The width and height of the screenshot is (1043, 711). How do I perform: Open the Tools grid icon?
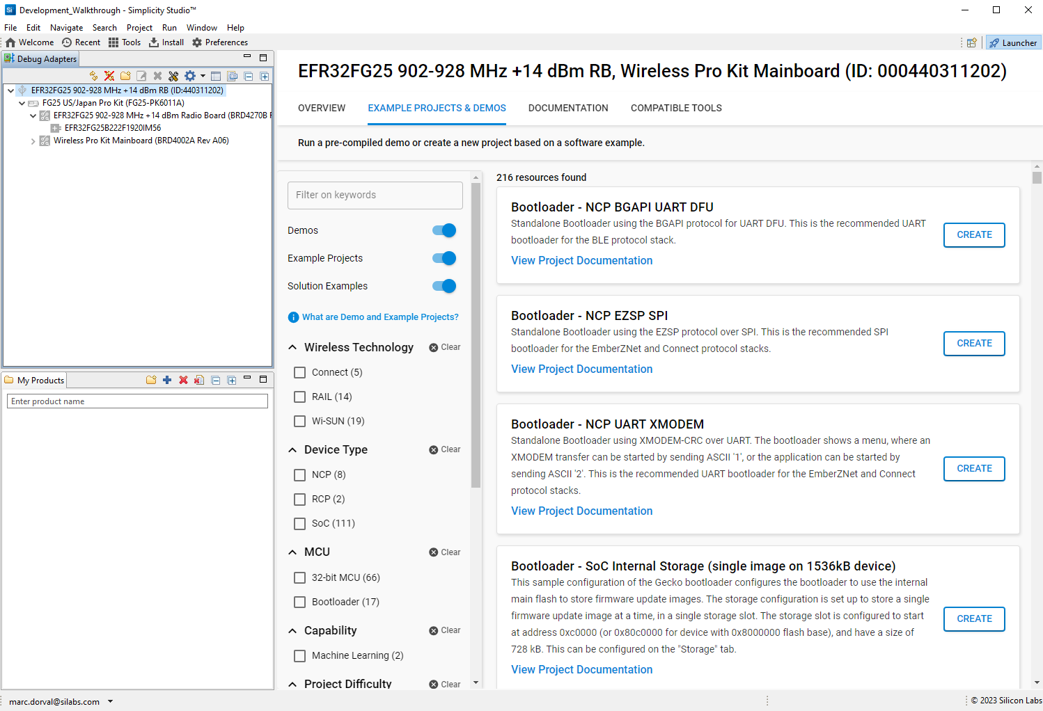click(x=113, y=42)
